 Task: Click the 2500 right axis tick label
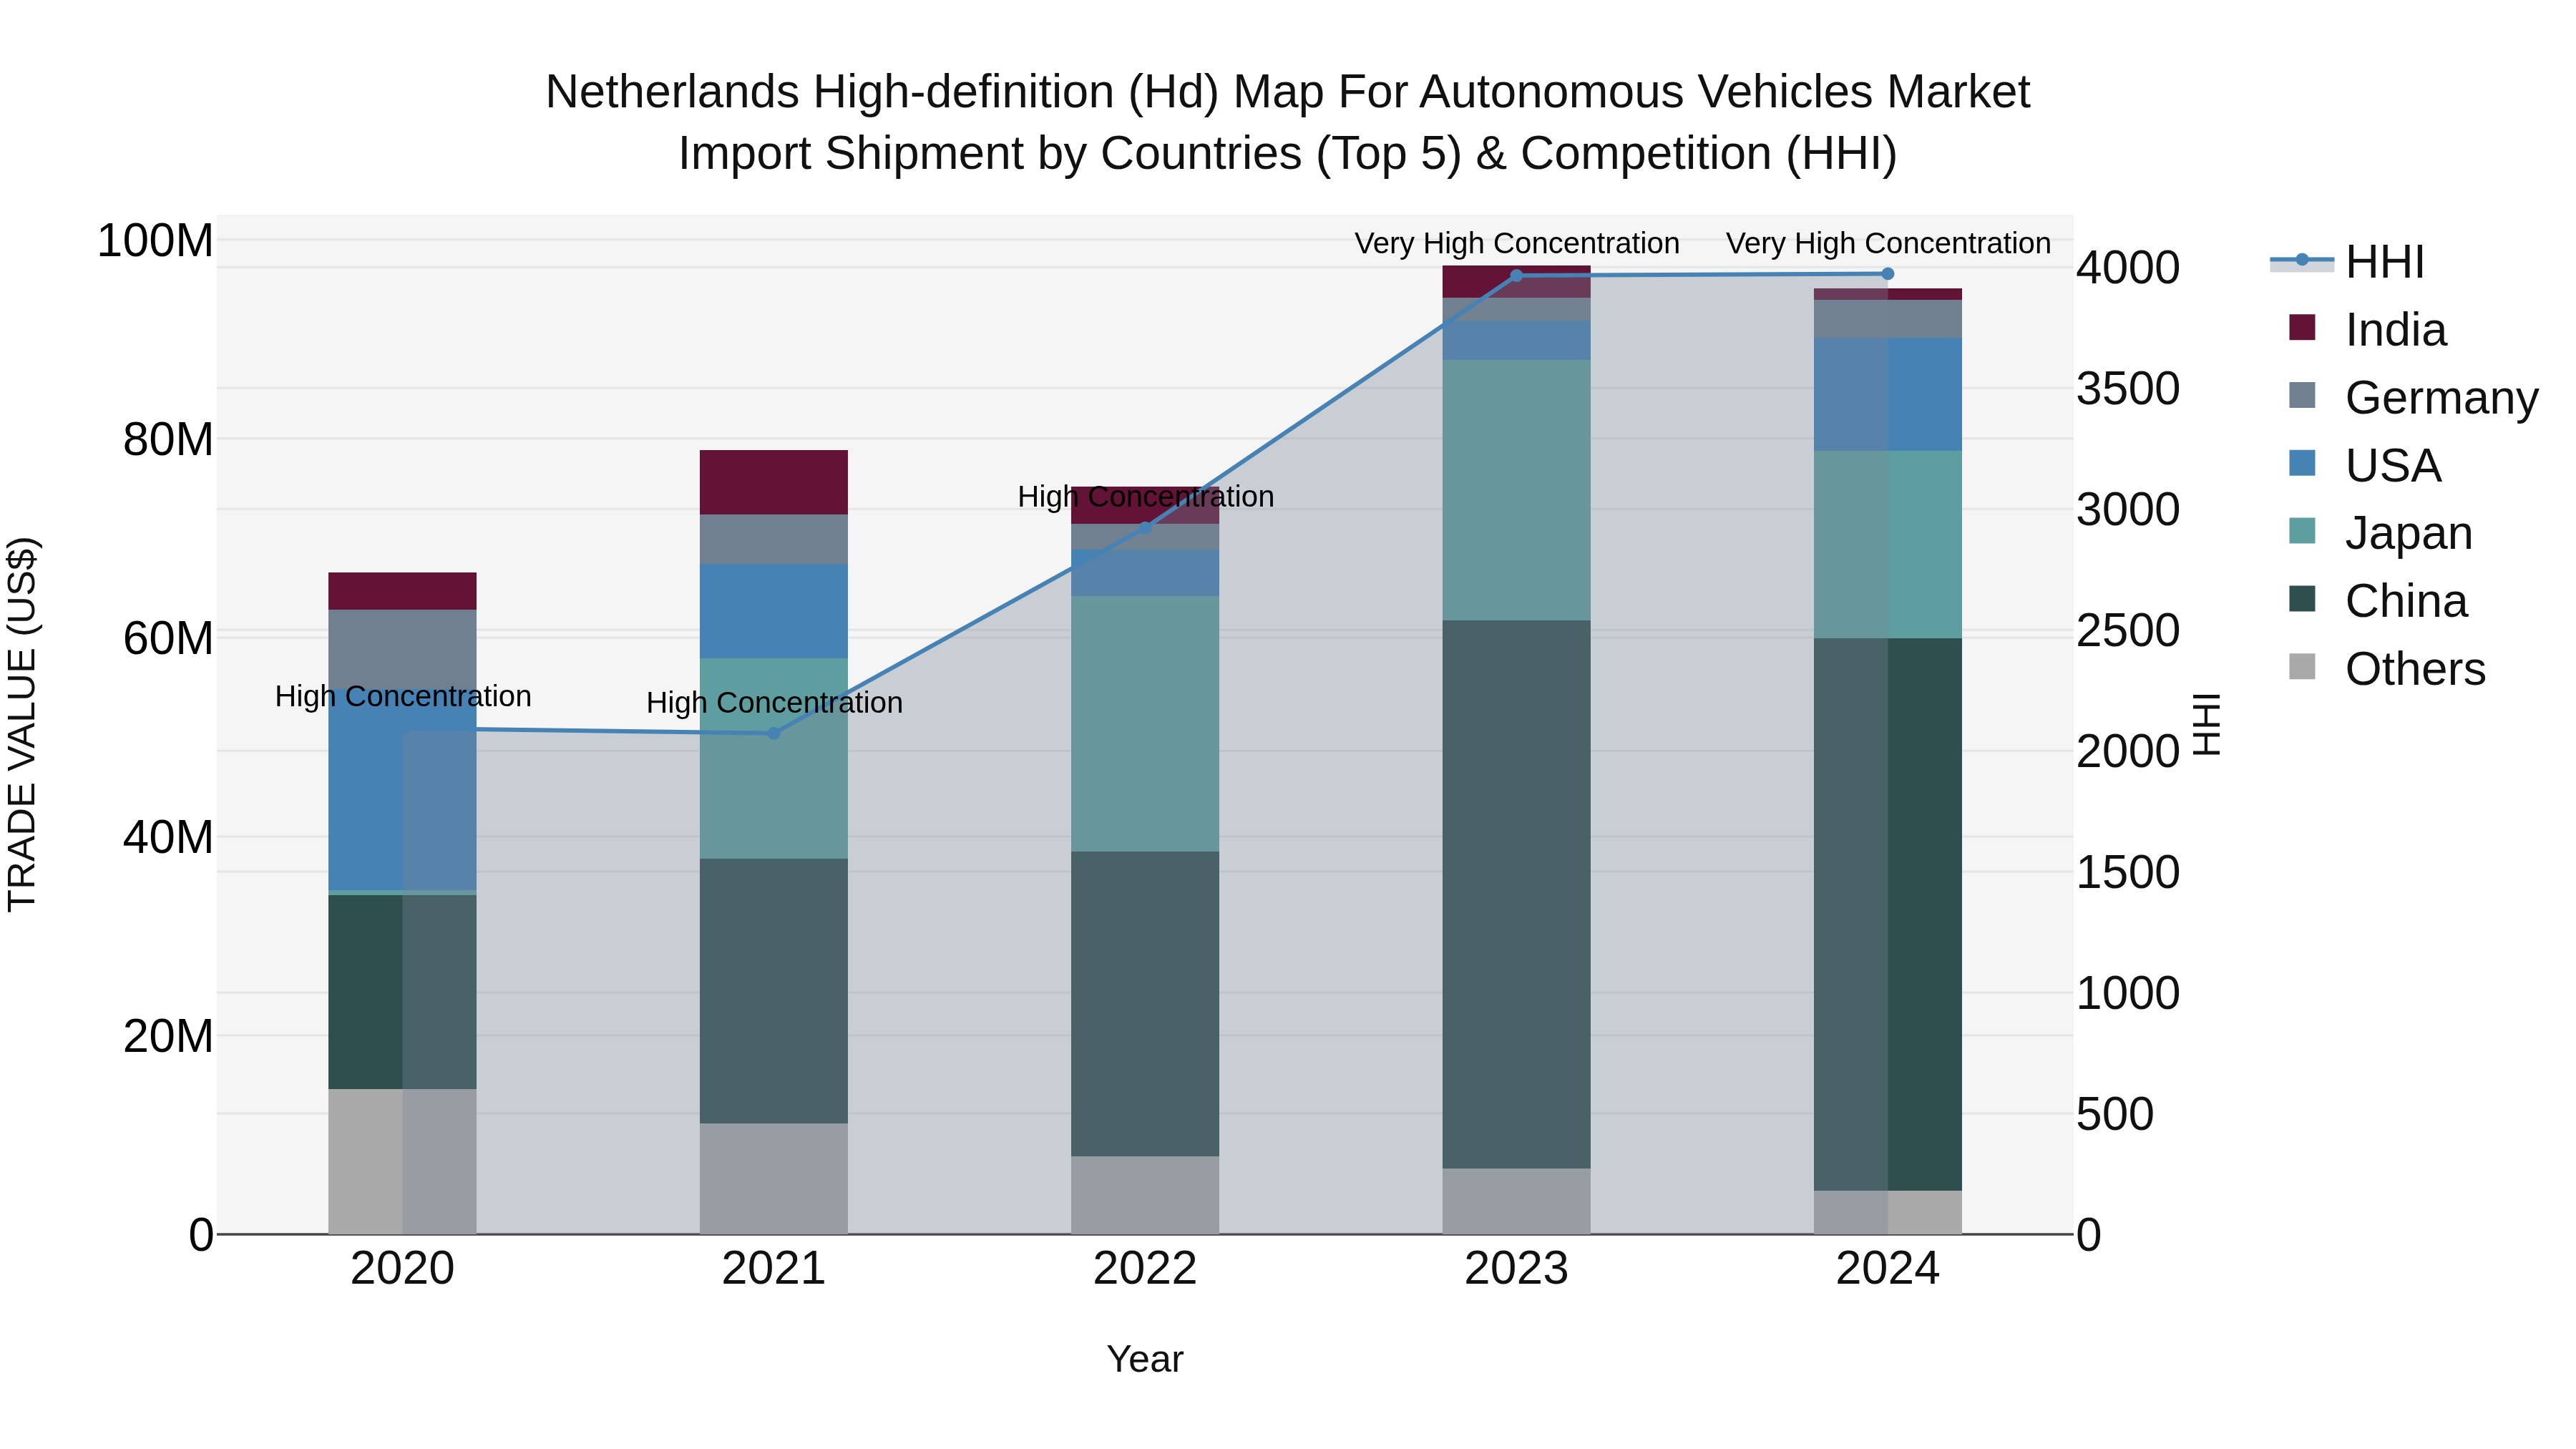click(x=2128, y=631)
